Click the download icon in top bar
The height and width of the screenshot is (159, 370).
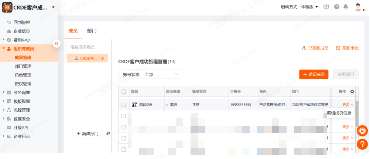326,7
